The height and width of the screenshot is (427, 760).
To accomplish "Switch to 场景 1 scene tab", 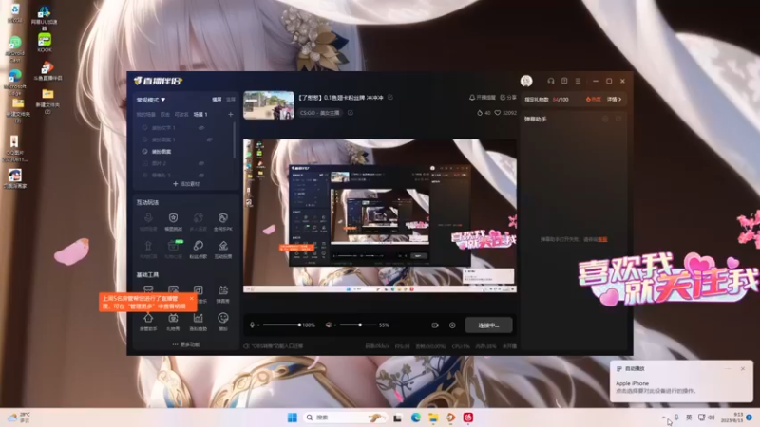I will (x=200, y=114).
